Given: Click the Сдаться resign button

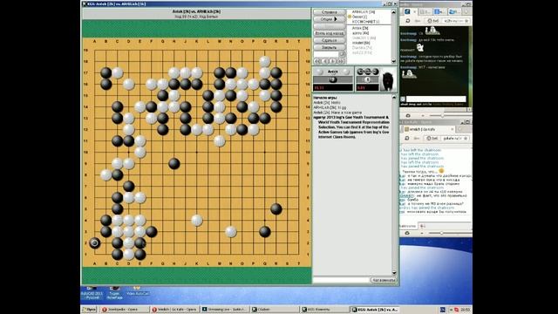Looking at the screenshot, I should pyautogui.click(x=330, y=40).
